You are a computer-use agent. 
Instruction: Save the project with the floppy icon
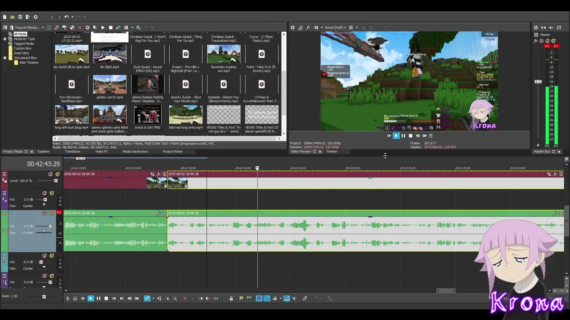tap(20, 17)
